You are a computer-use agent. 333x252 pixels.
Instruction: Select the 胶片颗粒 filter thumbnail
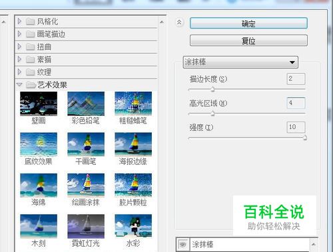tap(133, 186)
